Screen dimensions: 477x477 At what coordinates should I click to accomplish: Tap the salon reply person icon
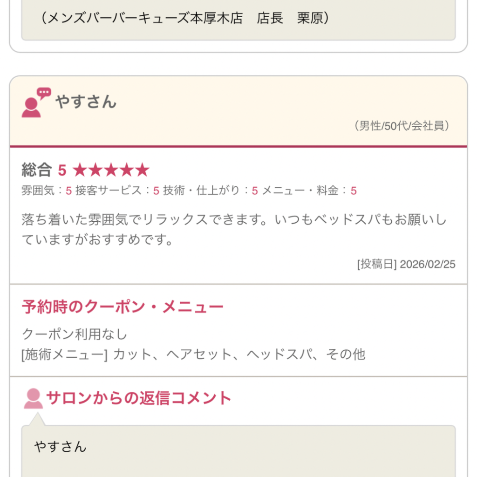click(x=33, y=399)
